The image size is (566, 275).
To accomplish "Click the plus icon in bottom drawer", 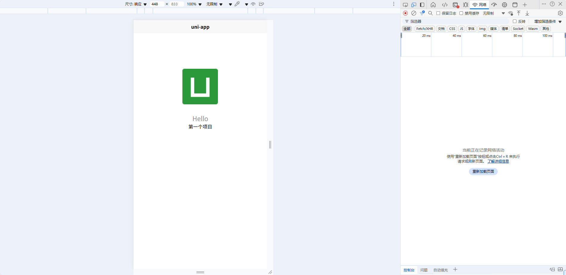I will tap(455, 270).
